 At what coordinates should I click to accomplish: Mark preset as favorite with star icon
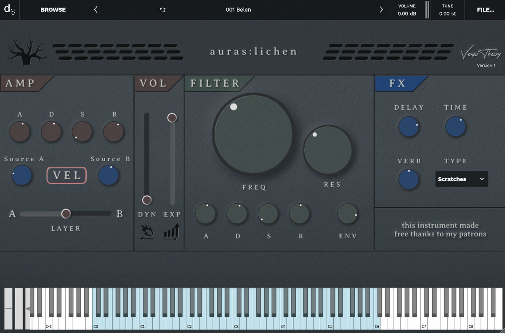pyautogui.click(x=163, y=10)
